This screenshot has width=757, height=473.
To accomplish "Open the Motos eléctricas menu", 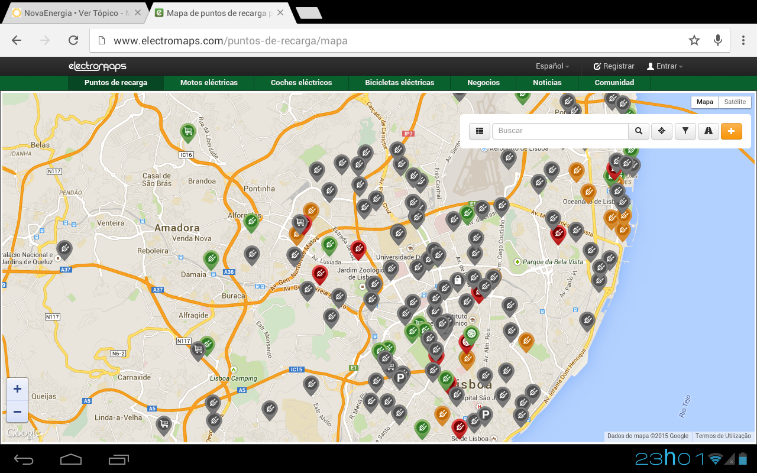I will coord(209,83).
